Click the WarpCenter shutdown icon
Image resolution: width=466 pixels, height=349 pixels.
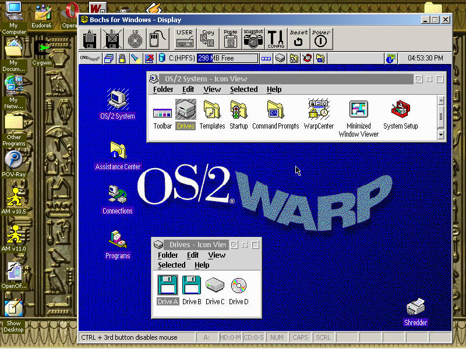149,58
